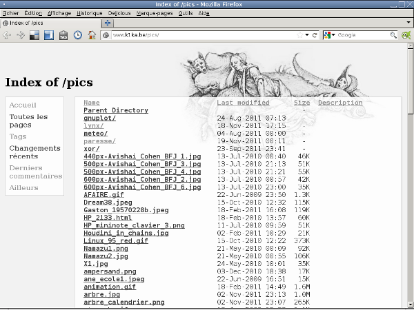Screen dimensions: 414x310
Task: Open 'Changements récents' sidebar link
Action: [x=35, y=152]
